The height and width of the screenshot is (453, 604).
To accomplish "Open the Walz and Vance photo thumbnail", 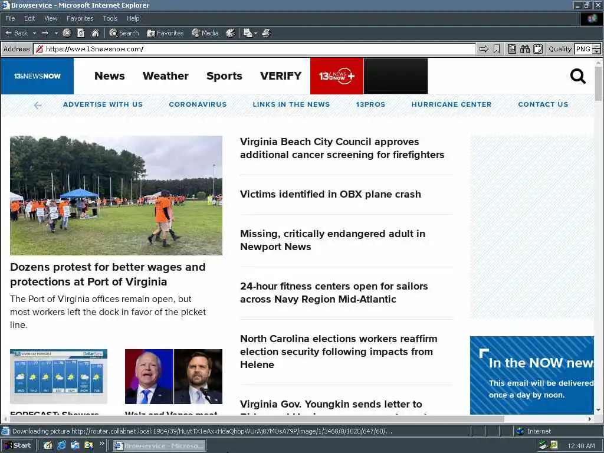I will [174, 376].
